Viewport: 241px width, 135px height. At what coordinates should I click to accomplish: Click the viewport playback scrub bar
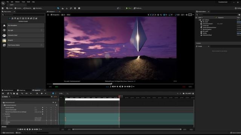click(x=120, y=84)
